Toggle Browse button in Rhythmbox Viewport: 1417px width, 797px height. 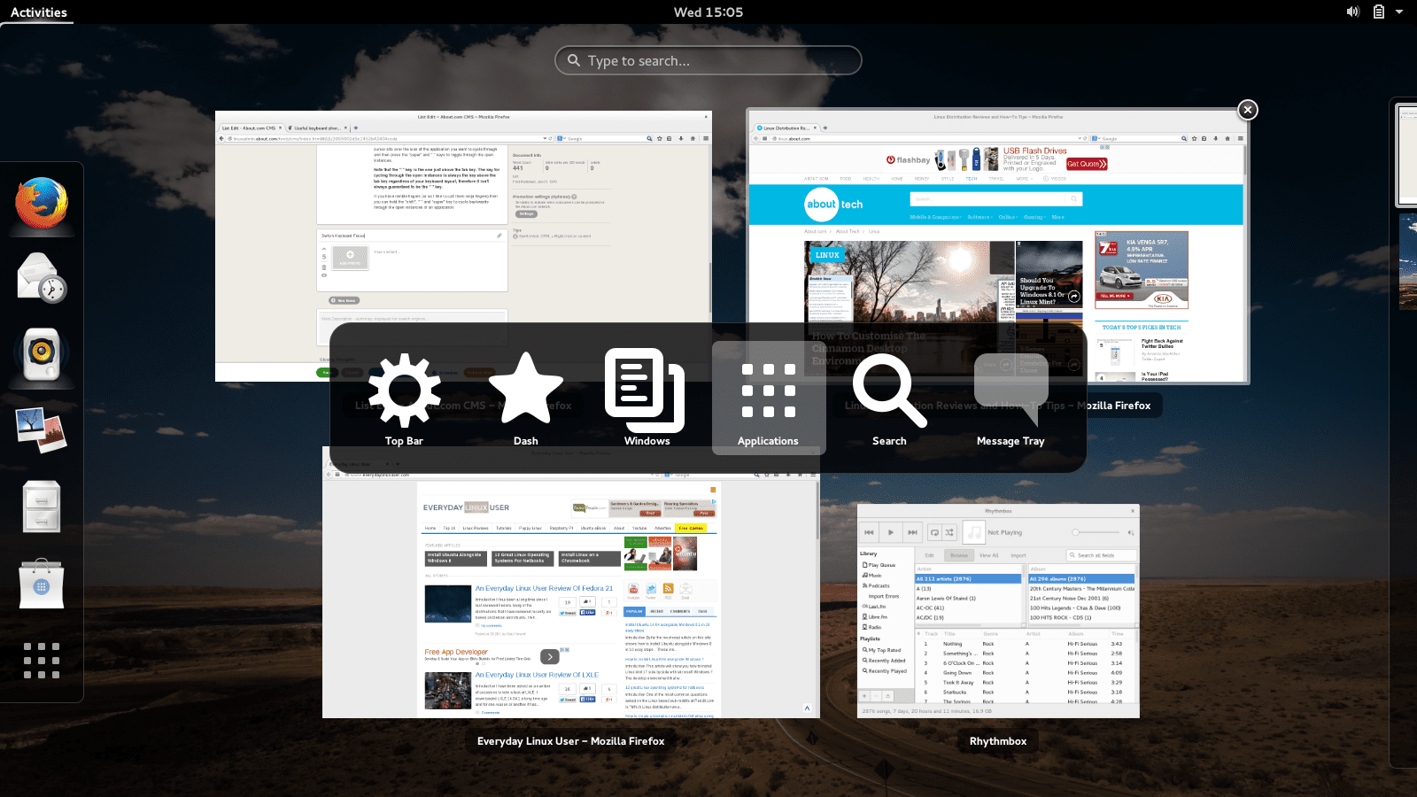[x=959, y=555]
